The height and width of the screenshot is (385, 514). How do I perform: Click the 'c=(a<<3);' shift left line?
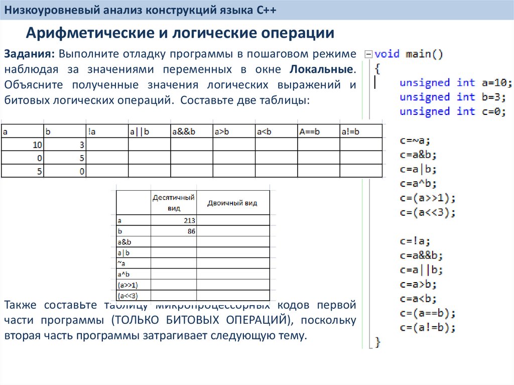[x=428, y=212]
